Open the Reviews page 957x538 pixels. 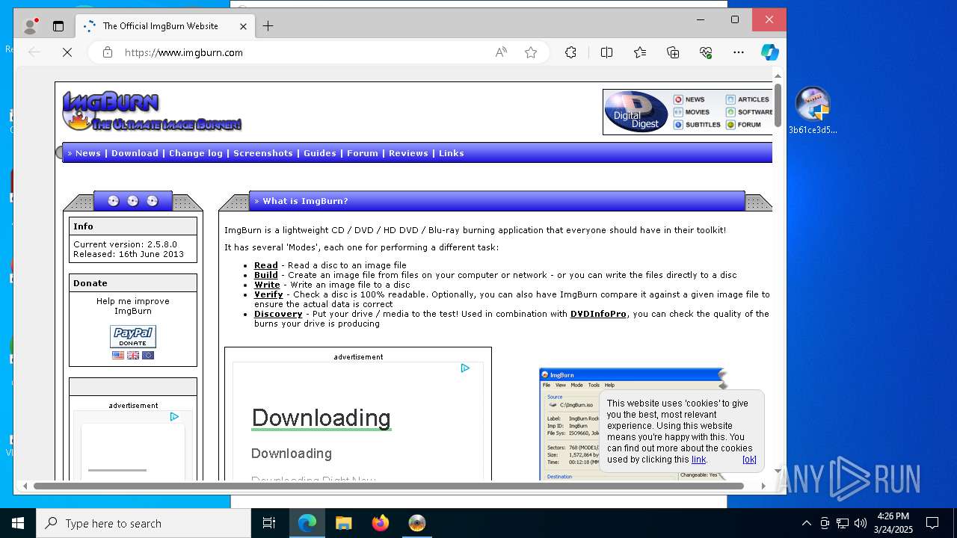[408, 153]
